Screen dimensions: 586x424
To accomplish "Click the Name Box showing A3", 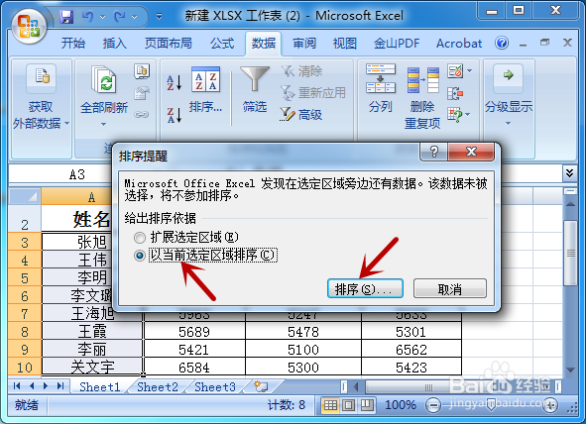I will tap(60, 174).
